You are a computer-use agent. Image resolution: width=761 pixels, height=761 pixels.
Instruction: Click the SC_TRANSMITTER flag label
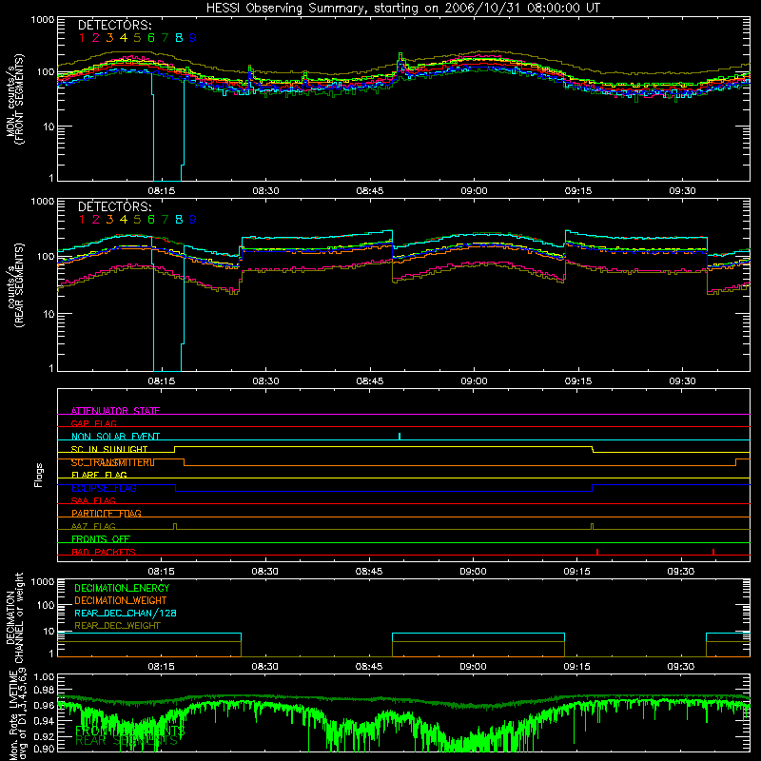pyautogui.click(x=112, y=462)
